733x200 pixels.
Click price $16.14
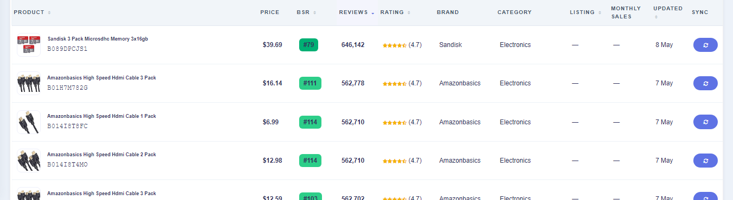pyautogui.click(x=272, y=83)
